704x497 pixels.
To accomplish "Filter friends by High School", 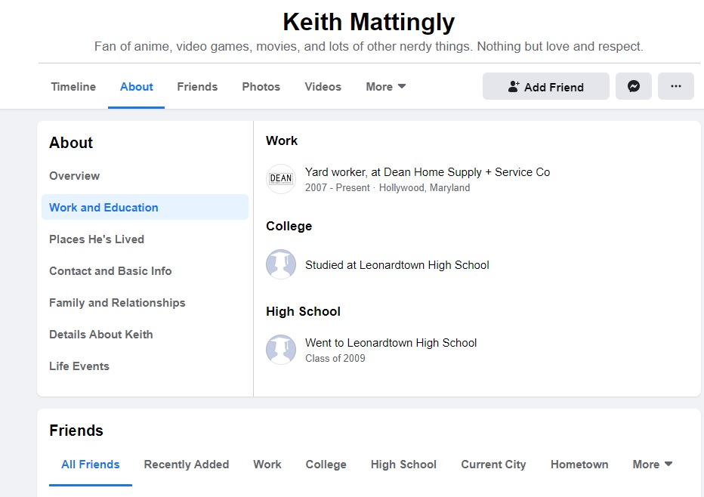I will click(x=403, y=465).
